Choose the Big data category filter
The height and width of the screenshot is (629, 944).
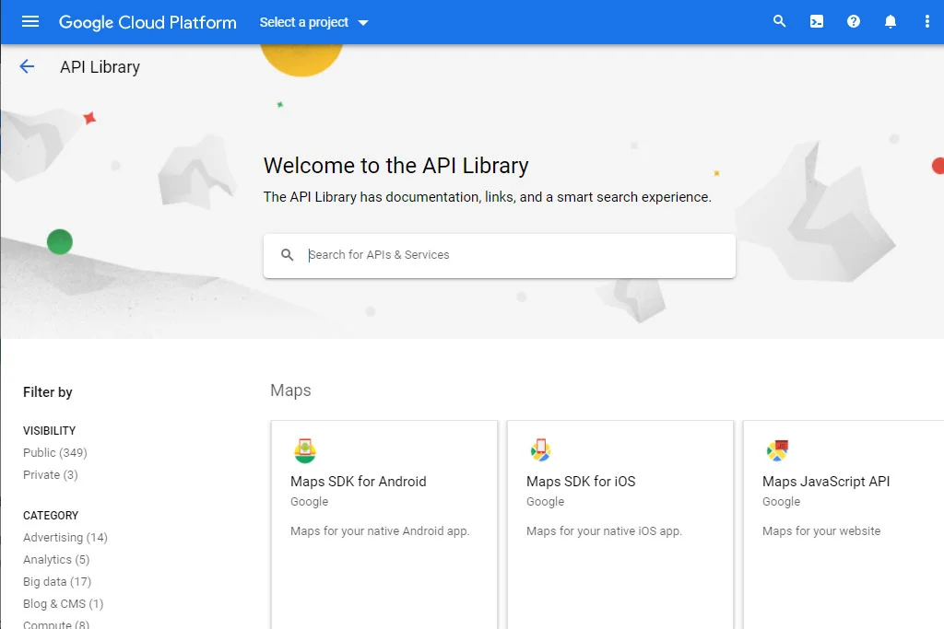tap(57, 581)
